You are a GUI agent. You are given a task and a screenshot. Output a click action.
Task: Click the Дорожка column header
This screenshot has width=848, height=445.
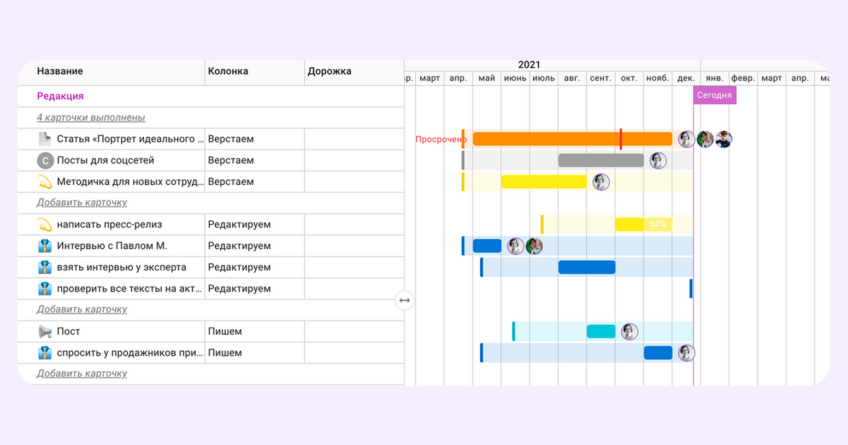(329, 71)
